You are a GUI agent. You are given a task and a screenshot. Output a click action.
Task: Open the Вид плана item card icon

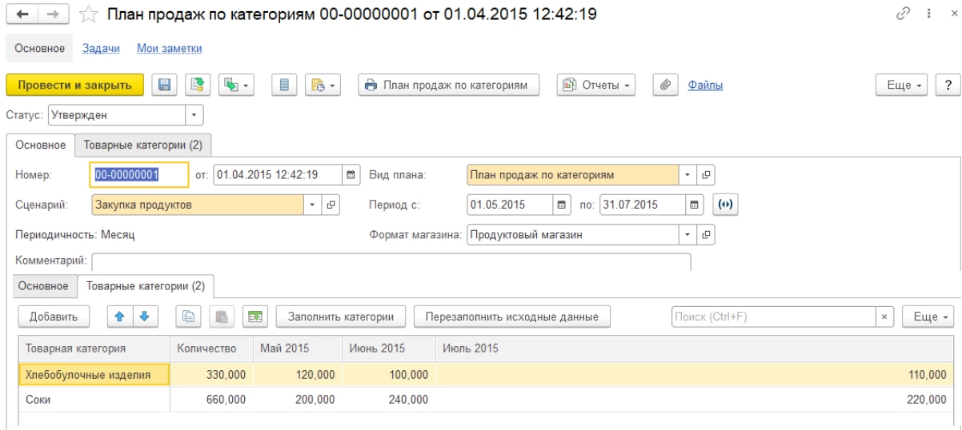point(706,175)
